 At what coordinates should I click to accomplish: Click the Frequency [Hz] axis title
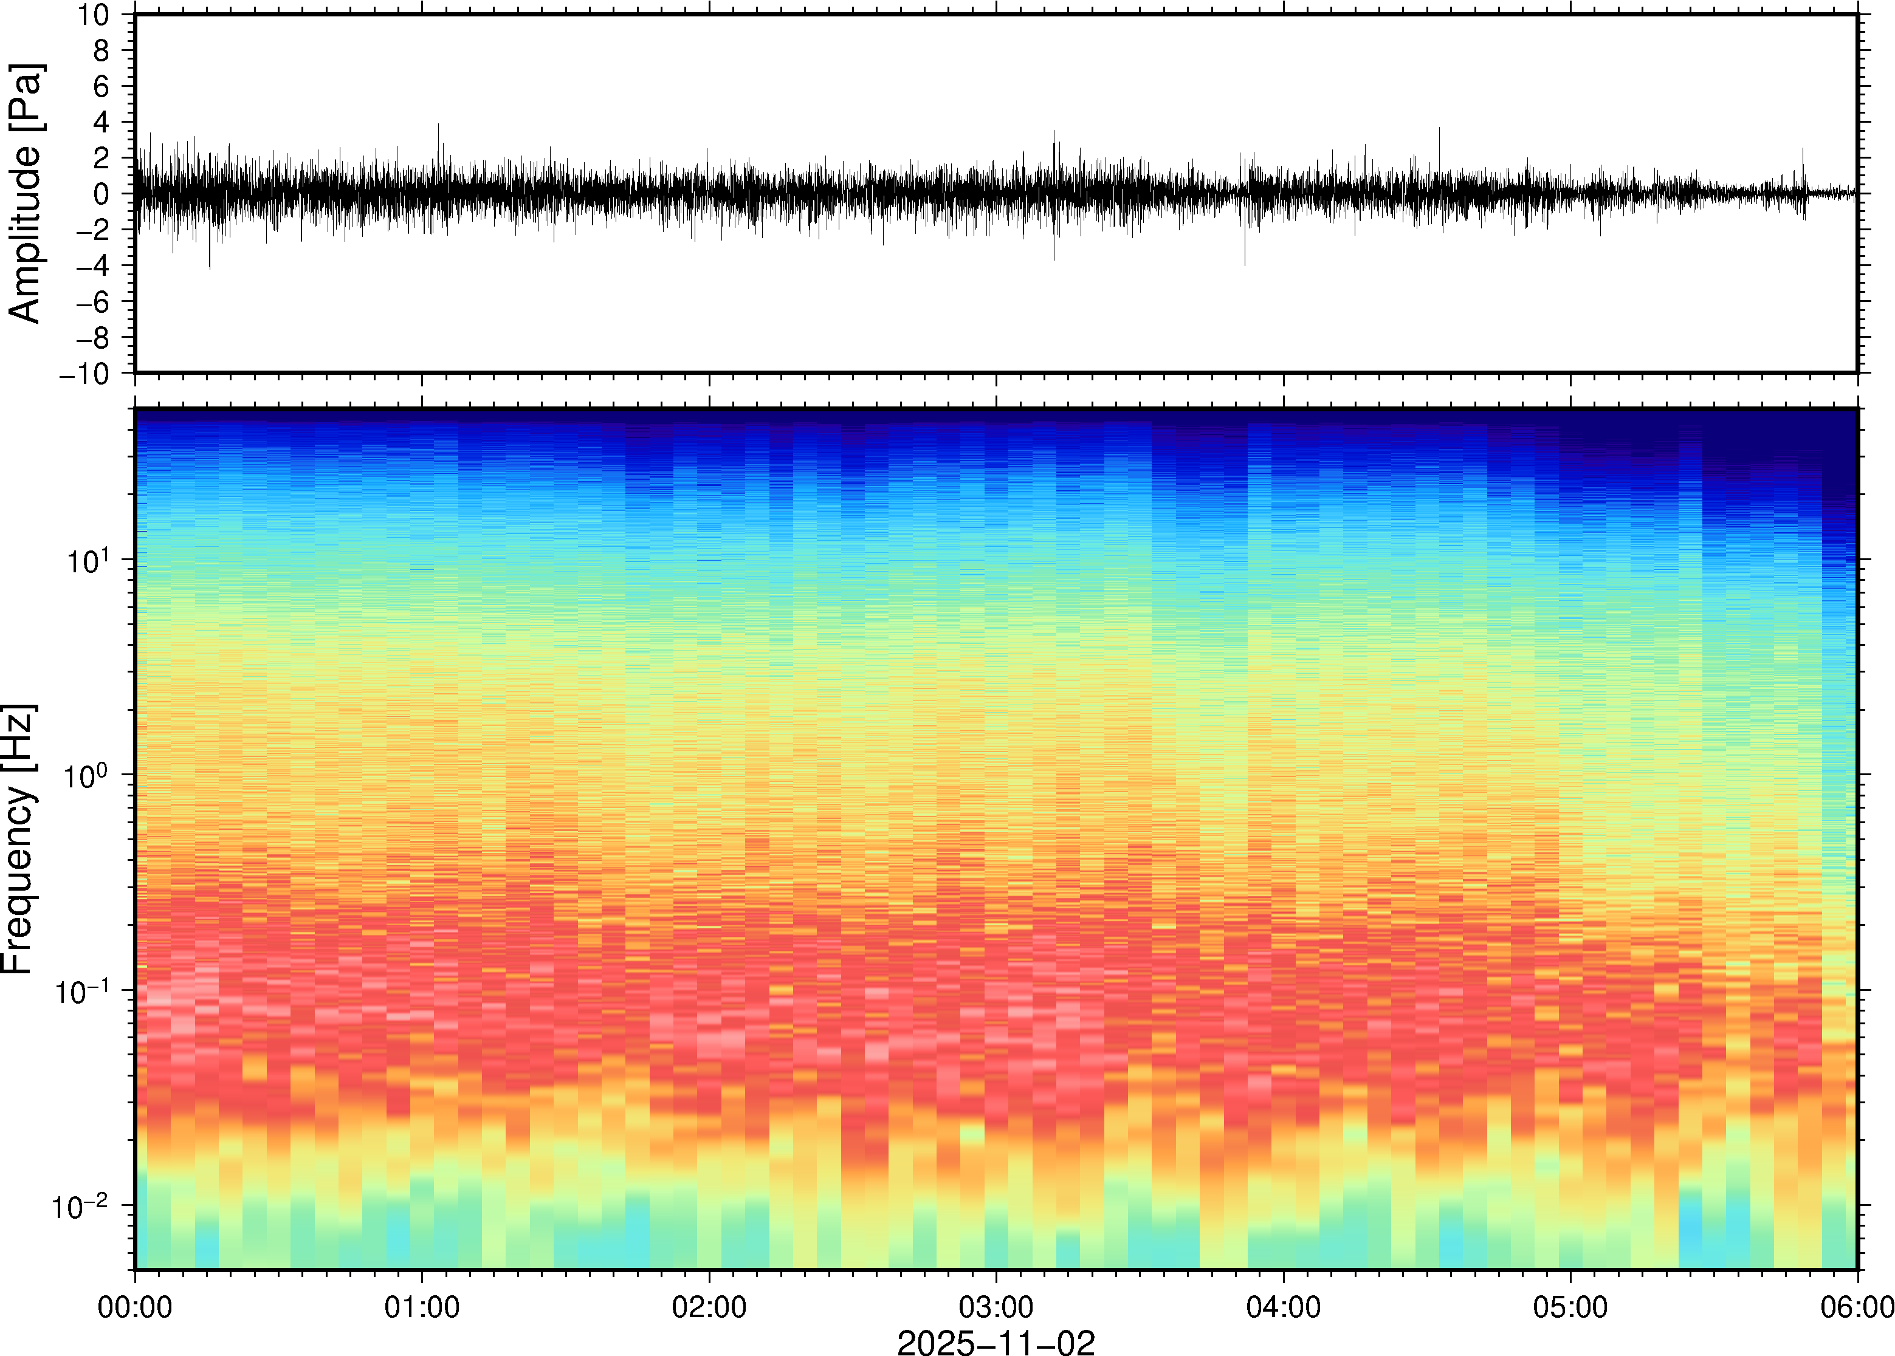click(18, 839)
